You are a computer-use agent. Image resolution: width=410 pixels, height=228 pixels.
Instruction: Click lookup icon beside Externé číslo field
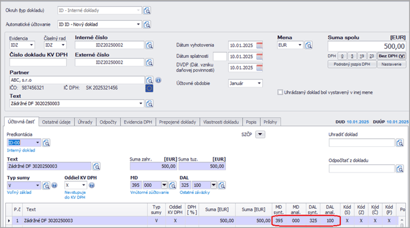pos(150,62)
